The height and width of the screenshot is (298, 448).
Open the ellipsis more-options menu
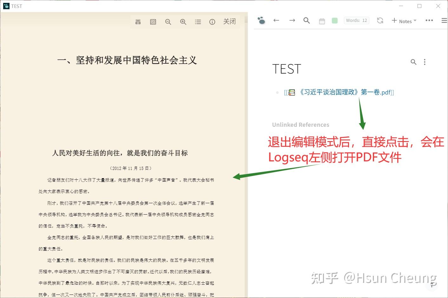429,20
